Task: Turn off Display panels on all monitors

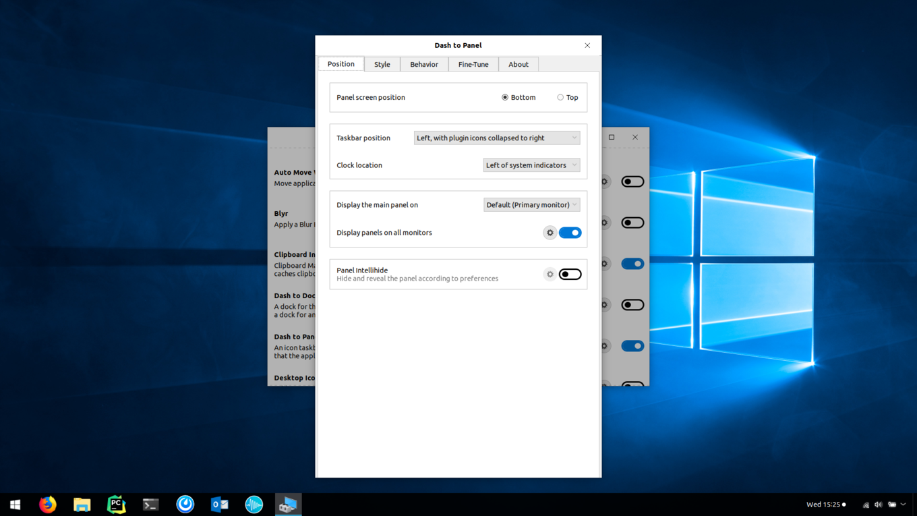Action: point(570,233)
